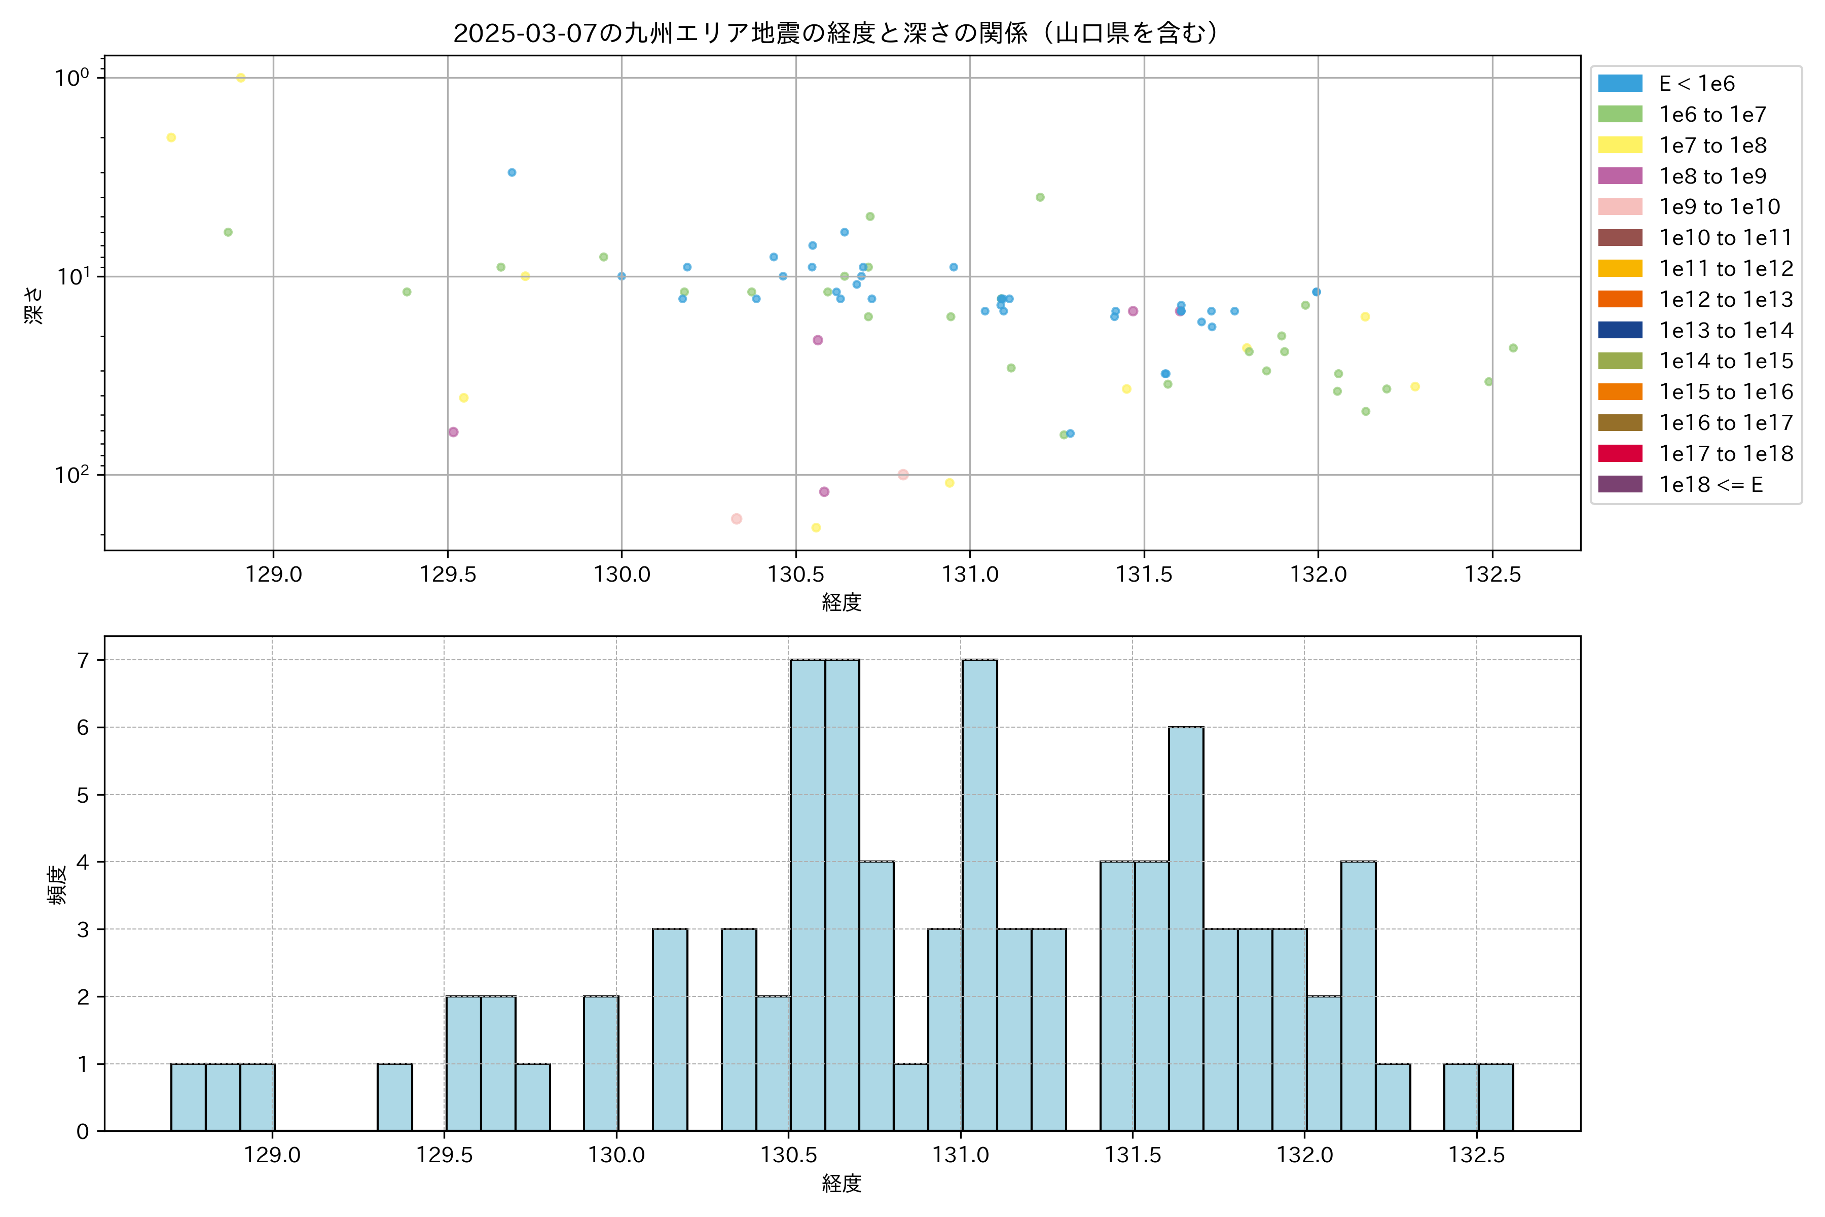Screen dimensions: 1825x1217
Task: Click the histogram bar of height 6
Action: 1186,928
